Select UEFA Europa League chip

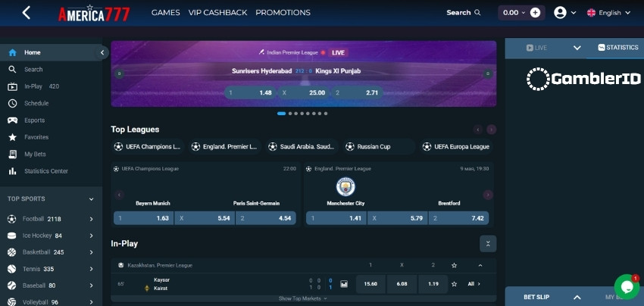click(x=456, y=147)
